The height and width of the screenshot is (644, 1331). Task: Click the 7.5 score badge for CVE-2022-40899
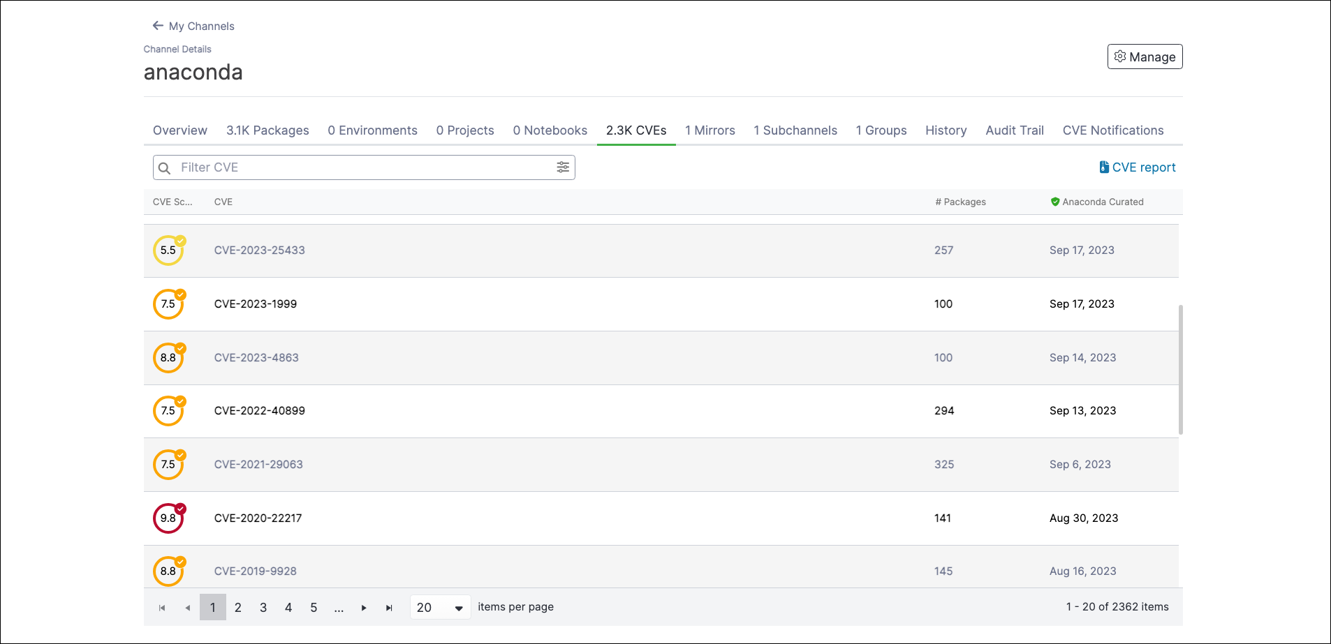(x=169, y=411)
